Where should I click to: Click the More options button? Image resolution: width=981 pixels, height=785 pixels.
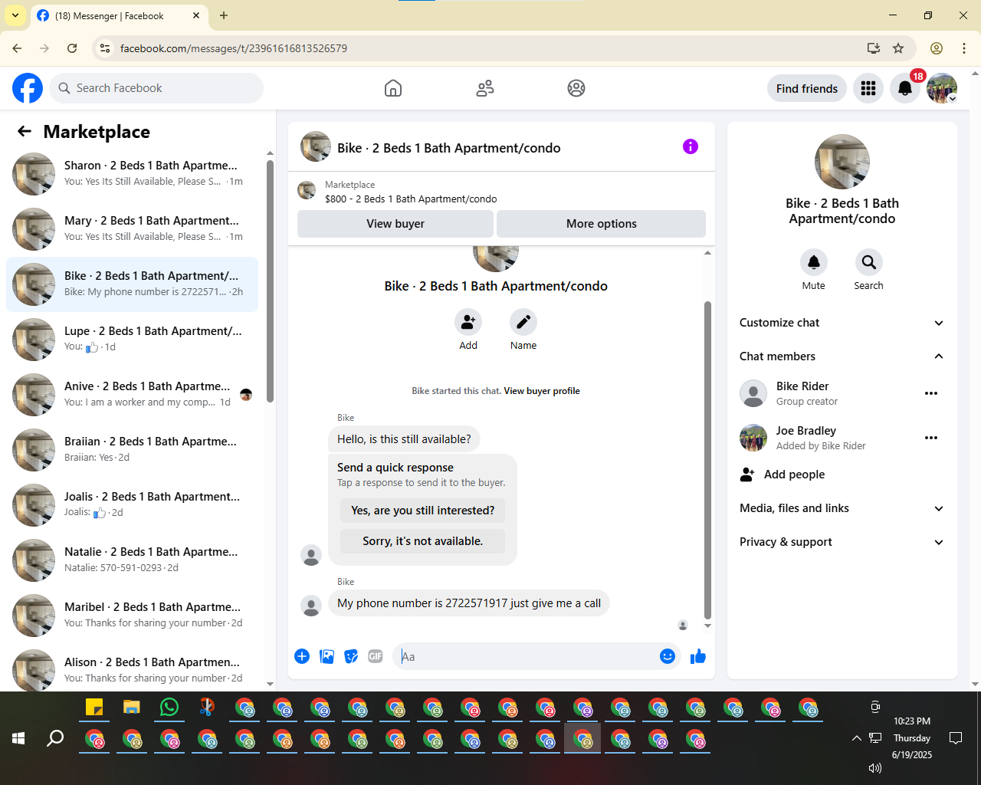coord(602,224)
